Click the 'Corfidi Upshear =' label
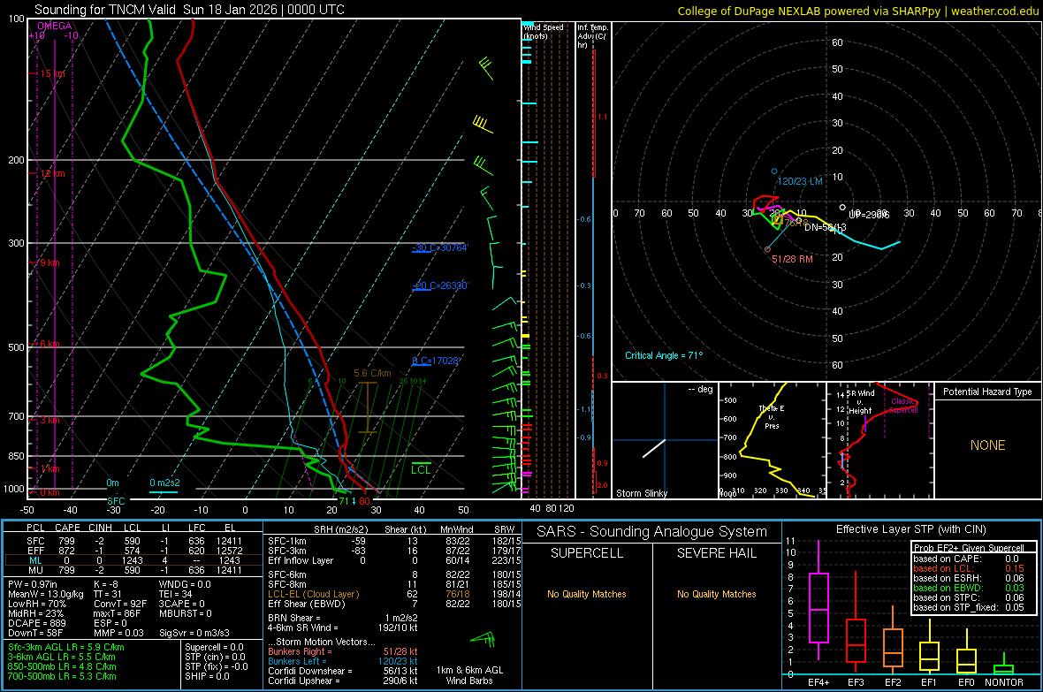The image size is (1043, 692). pyautogui.click(x=304, y=681)
